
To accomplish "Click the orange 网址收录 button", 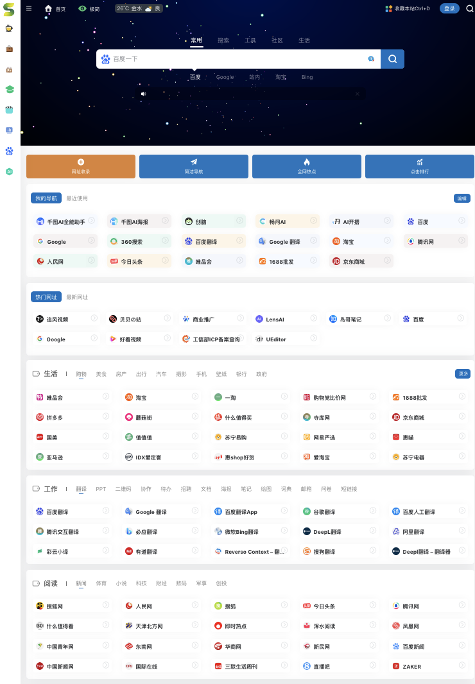I will [x=81, y=166].
